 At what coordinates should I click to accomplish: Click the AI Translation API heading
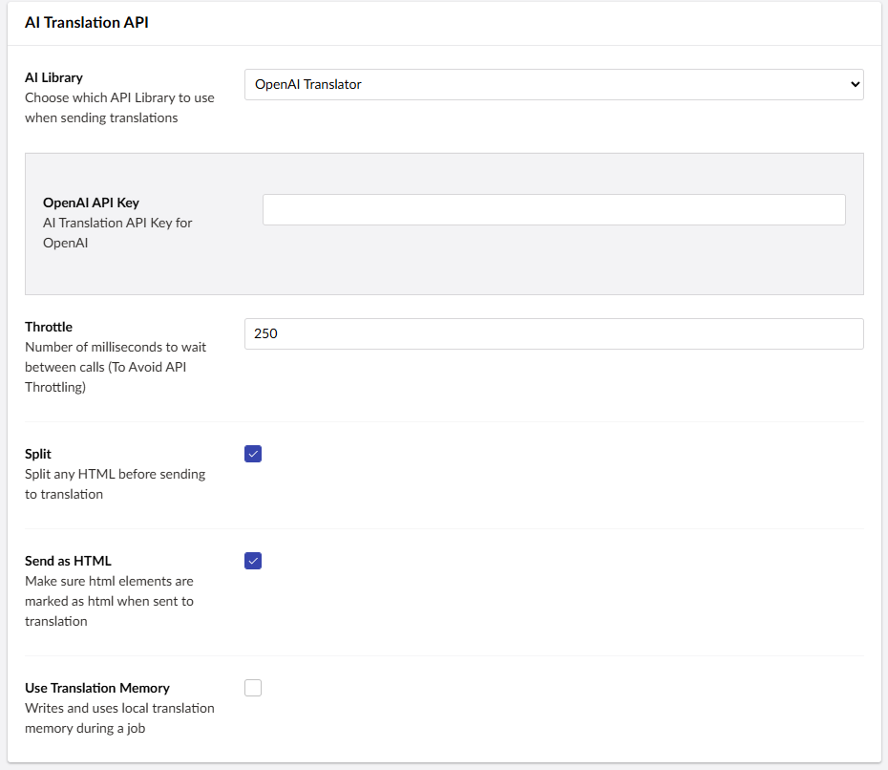(87, 22)
